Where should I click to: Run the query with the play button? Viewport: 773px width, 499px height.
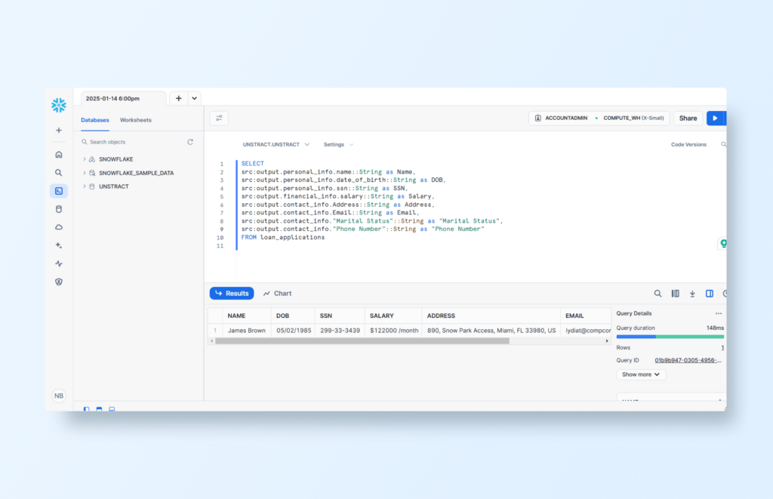click(715, 119)
